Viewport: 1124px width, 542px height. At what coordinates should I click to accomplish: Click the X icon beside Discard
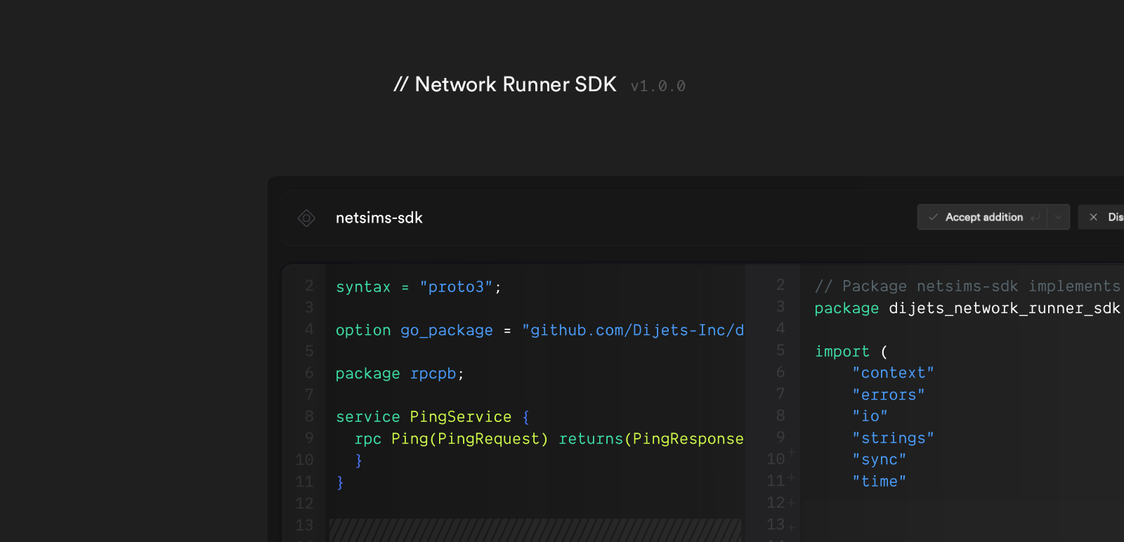click(x=1093, y=218)
